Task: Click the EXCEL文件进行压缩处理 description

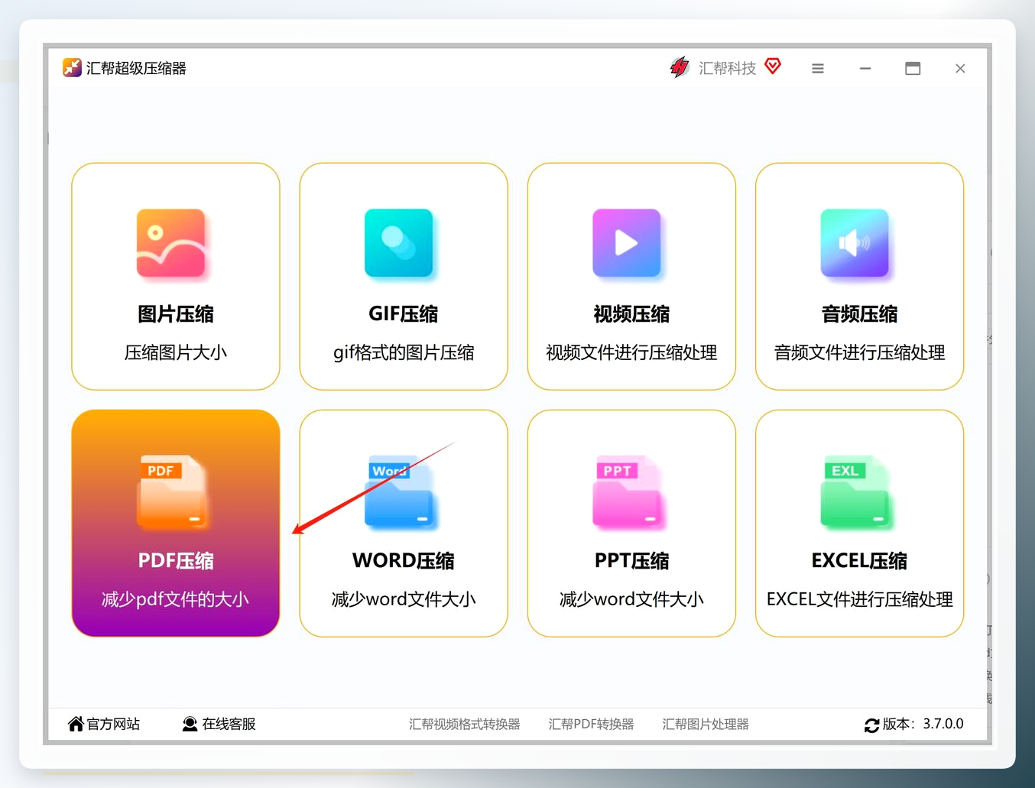Action: (859, 599)
